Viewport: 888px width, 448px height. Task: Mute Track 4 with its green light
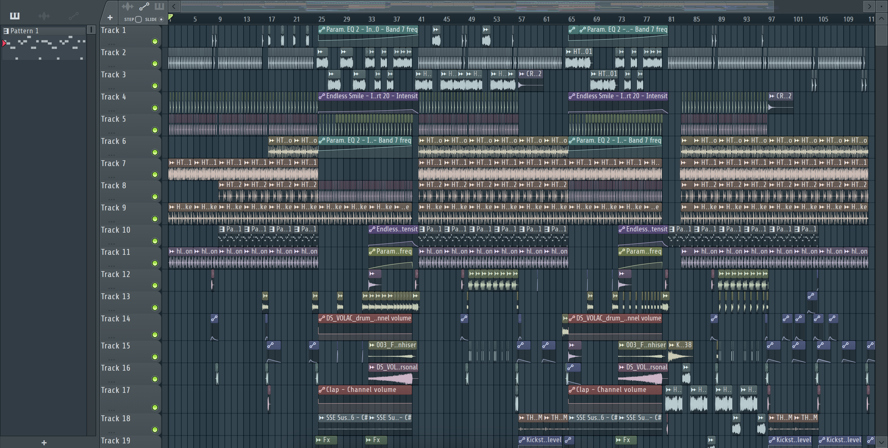tap(155, 108)
